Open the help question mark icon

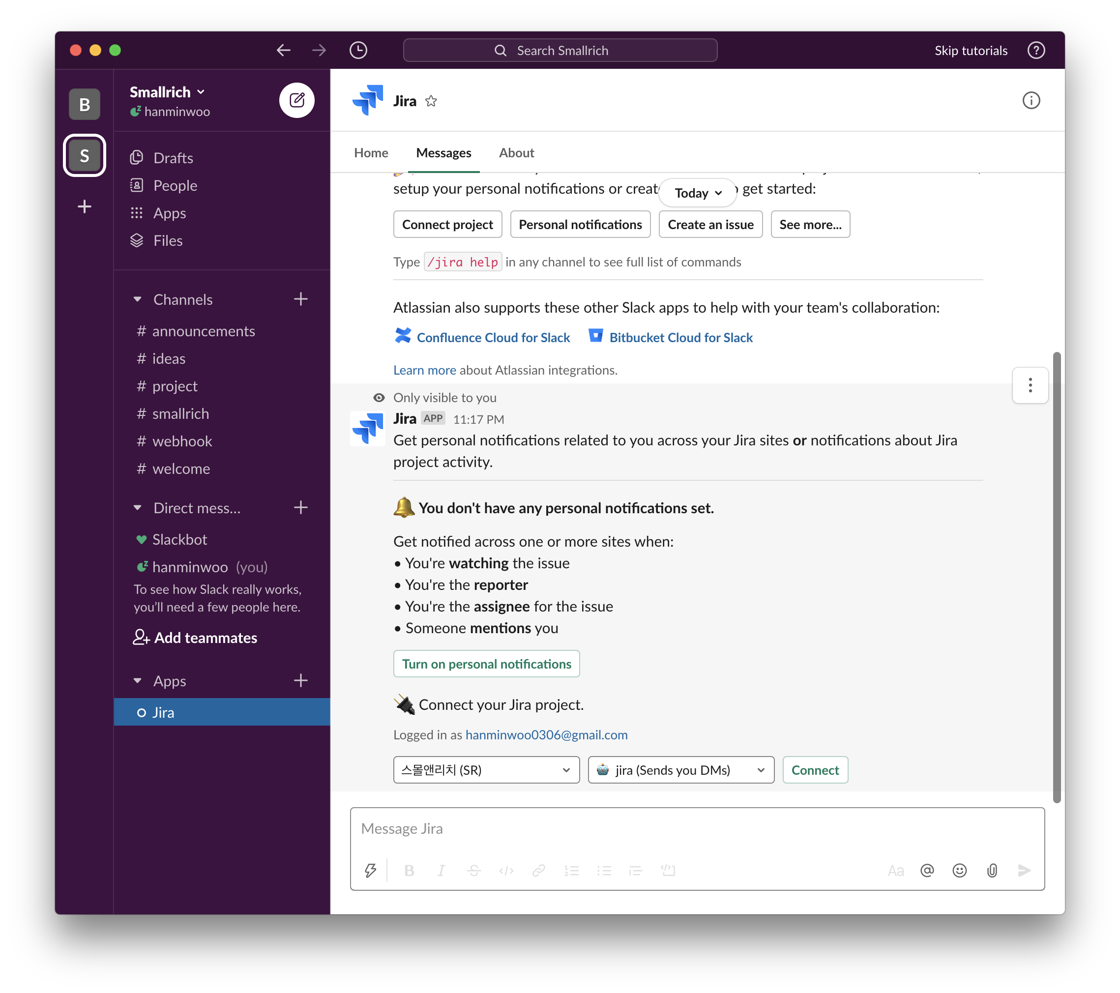[x=1035, y=51]
